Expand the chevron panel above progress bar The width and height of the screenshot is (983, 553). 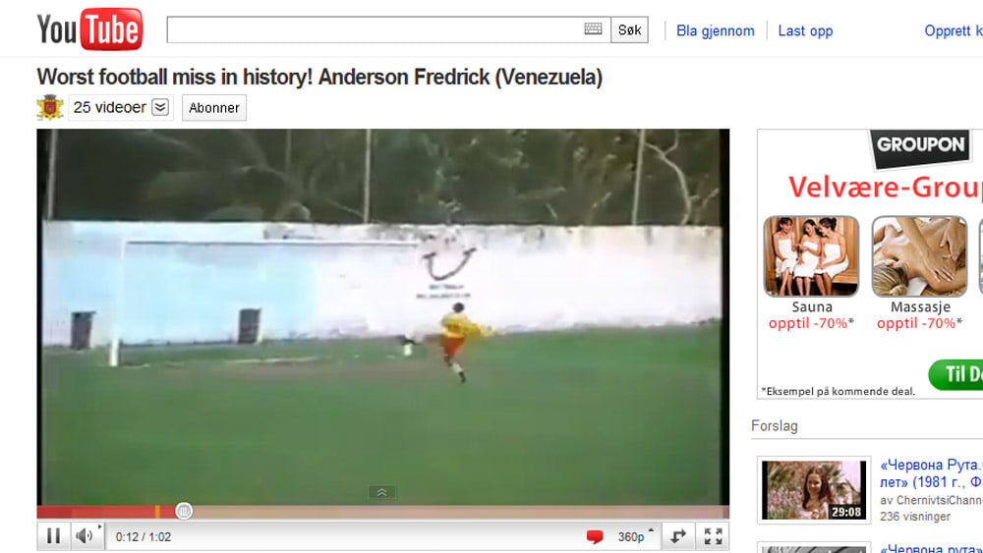tap(381, 493)
